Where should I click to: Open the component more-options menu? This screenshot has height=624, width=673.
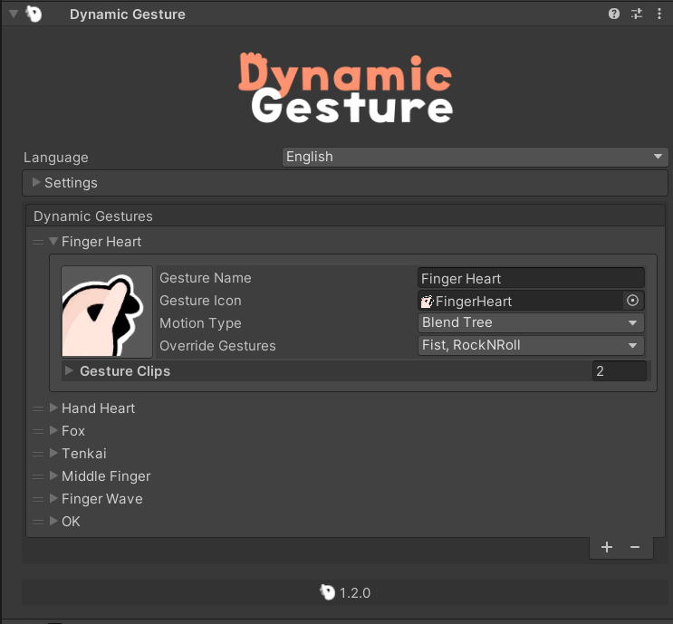659,14
